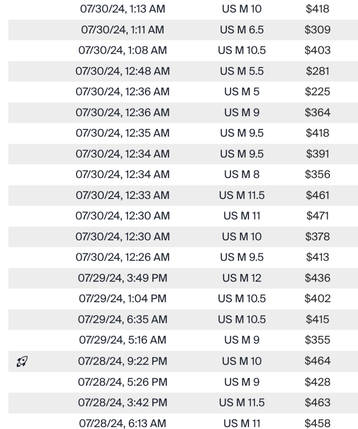Select the US M 12 size entry
Viewport: 358px width, 429px height.
(241, 278)
